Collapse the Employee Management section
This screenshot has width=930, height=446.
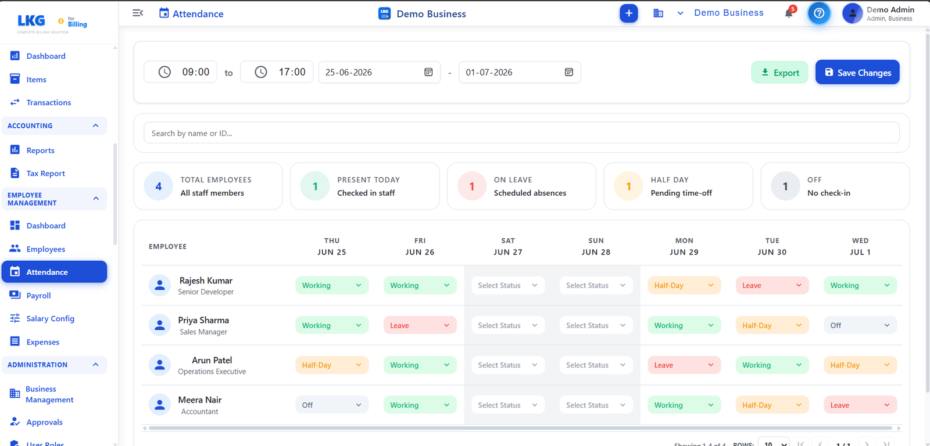pos(96,199)
